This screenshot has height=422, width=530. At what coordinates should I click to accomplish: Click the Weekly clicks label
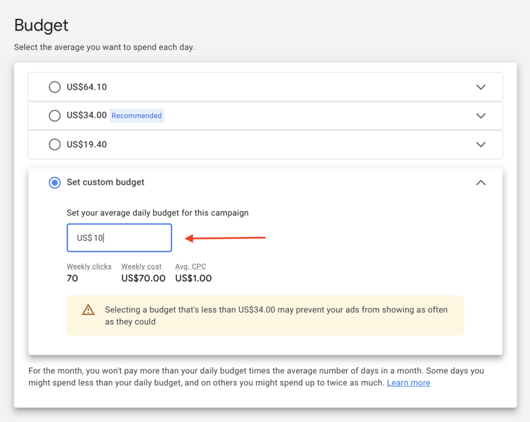[x=89, y=266]
